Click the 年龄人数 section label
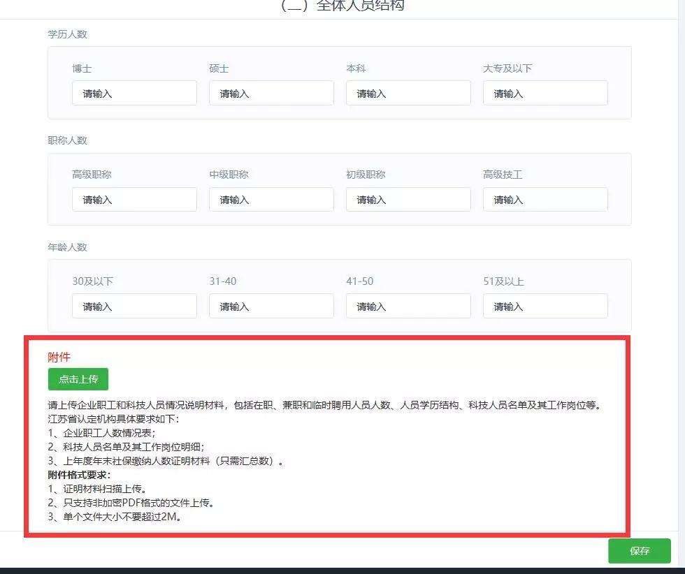 [x=67, y=247]
